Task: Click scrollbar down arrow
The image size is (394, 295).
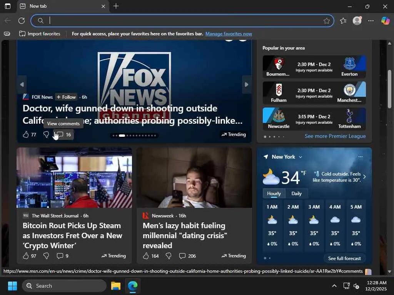Action: 389,272
